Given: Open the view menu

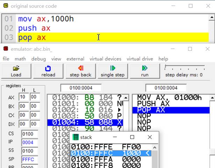Looking at the screenshot, I should [56, 59].
